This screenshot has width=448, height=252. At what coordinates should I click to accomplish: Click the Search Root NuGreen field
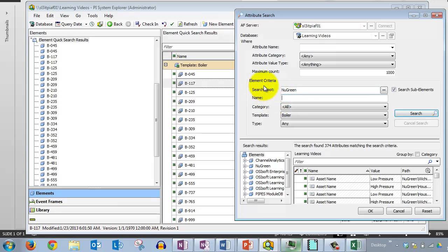pyautogui.click(x=330, y=90)
